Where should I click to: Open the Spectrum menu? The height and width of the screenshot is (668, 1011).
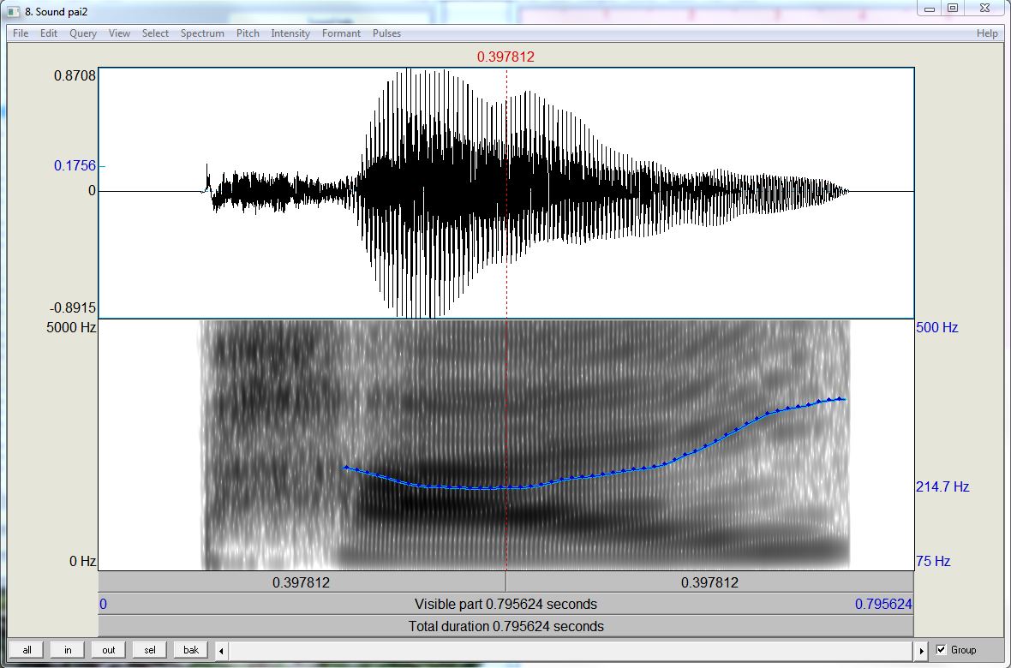tap(202, 33)
